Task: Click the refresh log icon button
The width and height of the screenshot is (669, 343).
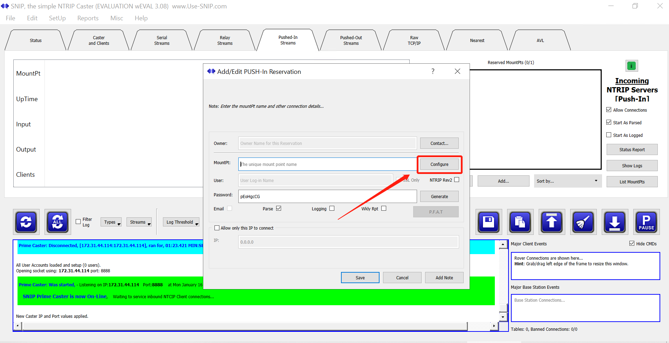Action: pyautogui.click(x=26, y=222)
